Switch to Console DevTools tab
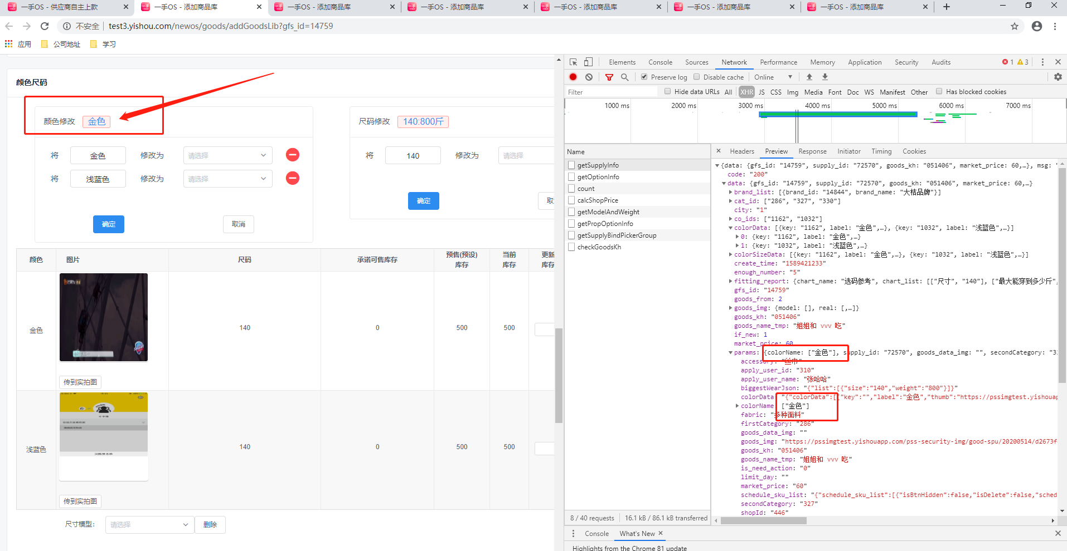Viewport: 1067px width, 551px height. (660, 62)
